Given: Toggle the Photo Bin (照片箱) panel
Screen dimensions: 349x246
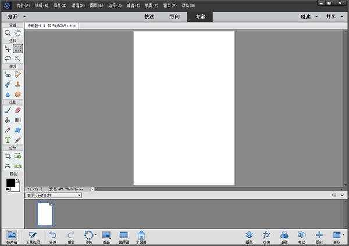Looking at the screenshot, I should tap(12, 237).
